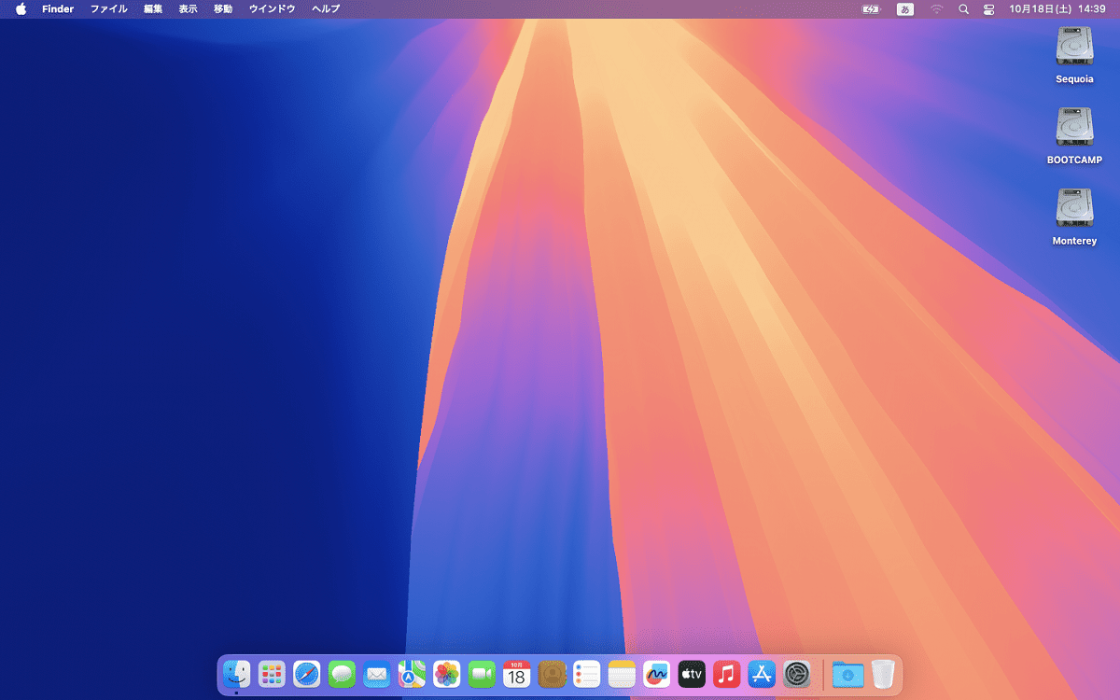This screenshot has height=700, width=1120.
Task: Open the Apple menu
Action: click(x=21, y=8)
